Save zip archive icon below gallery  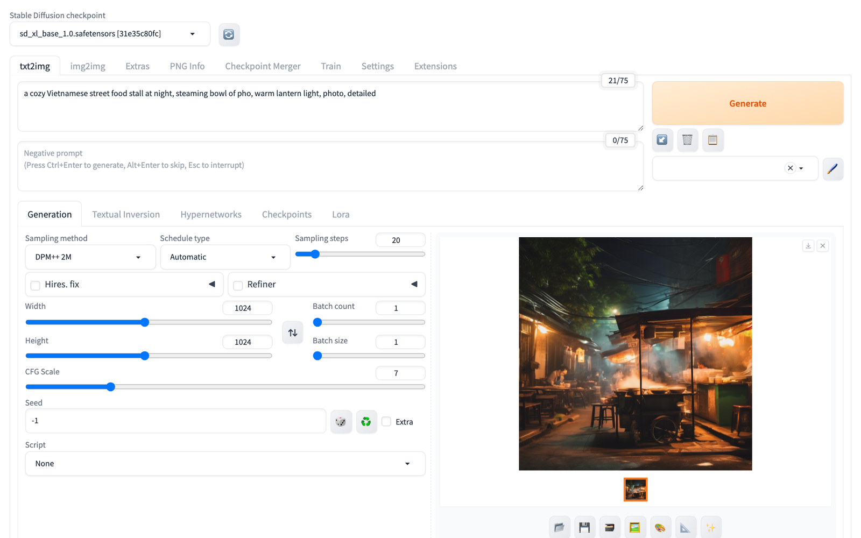610,527
